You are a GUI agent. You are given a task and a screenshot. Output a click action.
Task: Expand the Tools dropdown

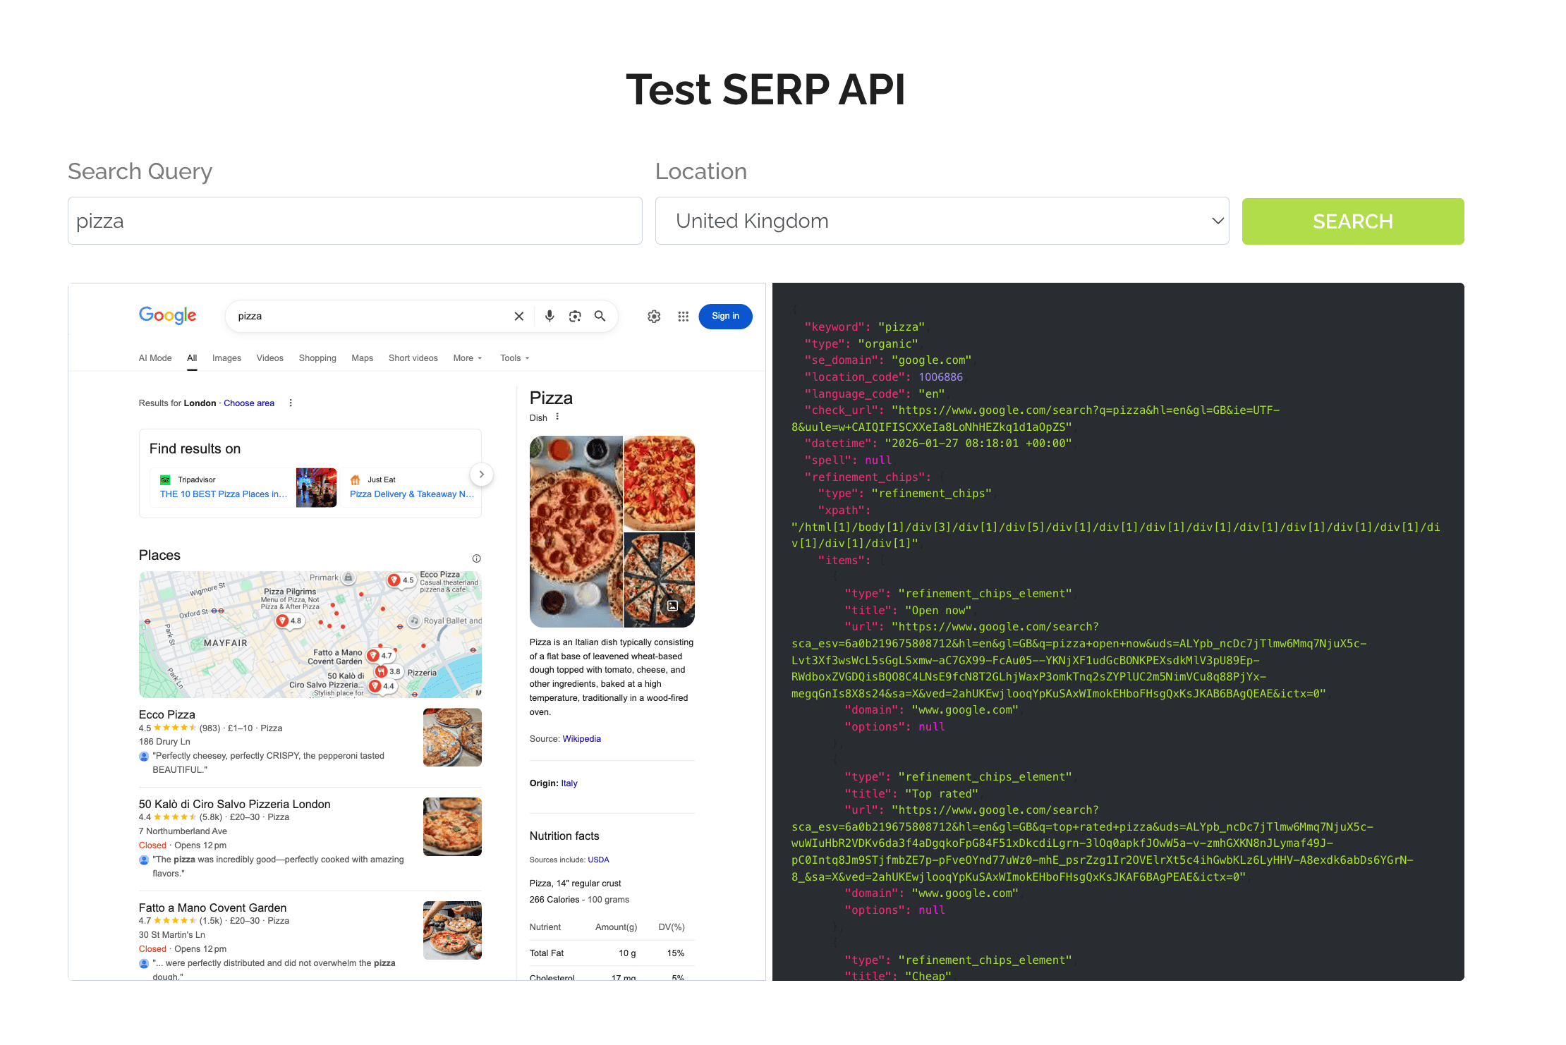coord(514,358)
